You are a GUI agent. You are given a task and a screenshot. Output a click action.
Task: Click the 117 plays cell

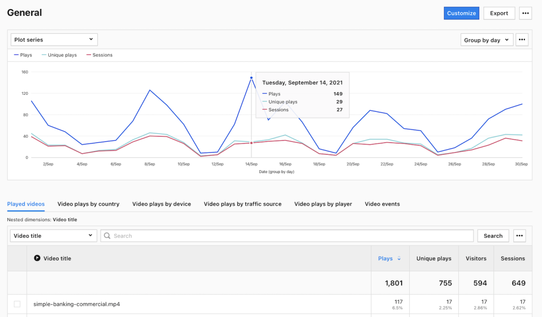(399, 302)
